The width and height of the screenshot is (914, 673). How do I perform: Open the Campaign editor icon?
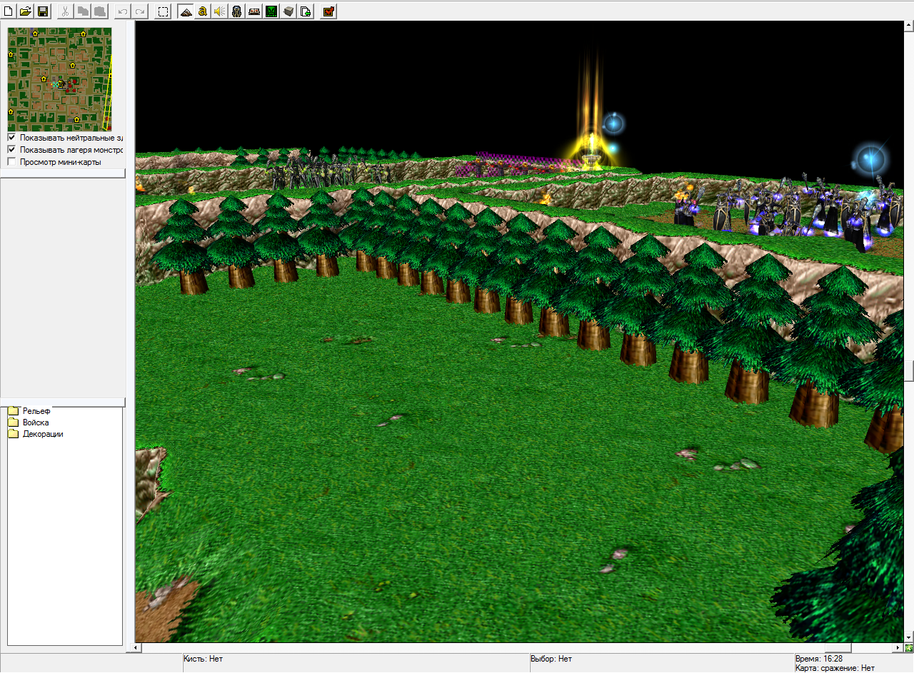pyautogui.click(x=254, y=11)
